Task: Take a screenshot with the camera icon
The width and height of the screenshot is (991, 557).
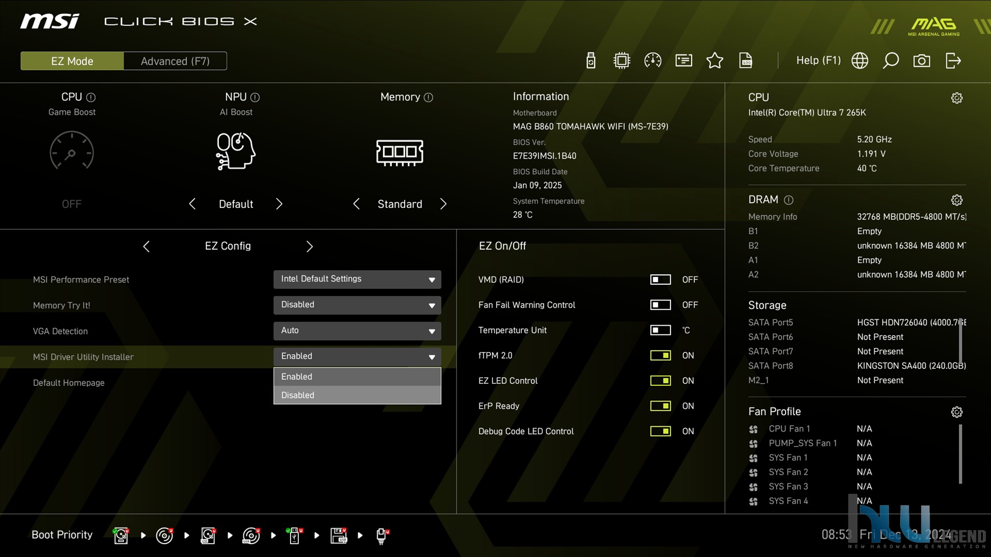Action: tap(922, 61)
